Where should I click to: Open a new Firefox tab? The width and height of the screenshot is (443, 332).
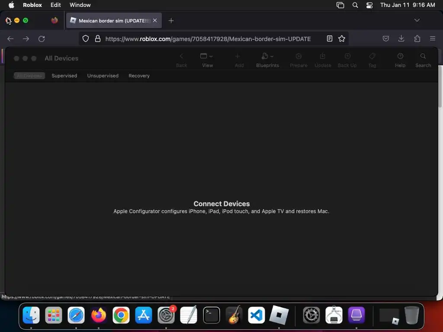[171, 20]
